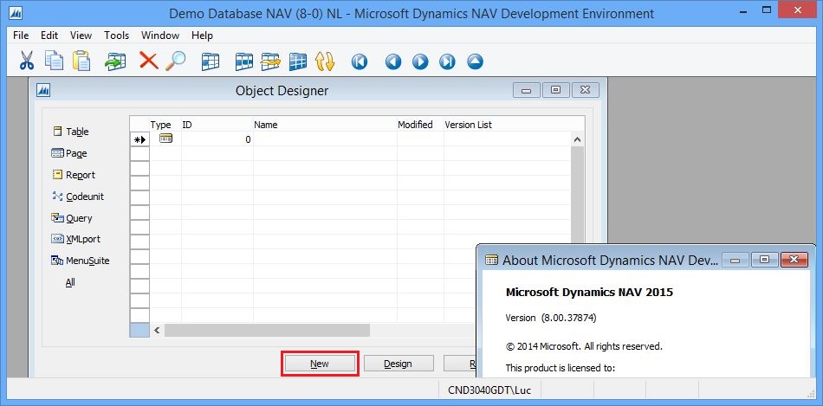Click the Cut scissors icon in toolbar
This screenshot has height=406, width=823.
click(x=26, y=61)
